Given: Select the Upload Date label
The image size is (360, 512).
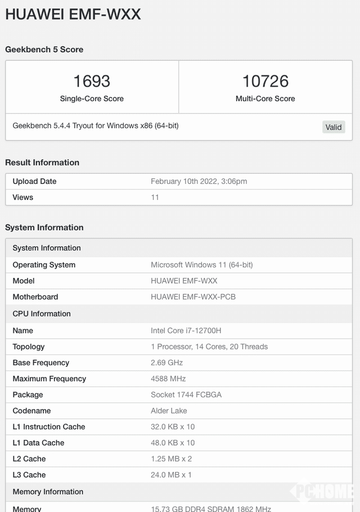Looking at the screenshot, I should point(35,181).
